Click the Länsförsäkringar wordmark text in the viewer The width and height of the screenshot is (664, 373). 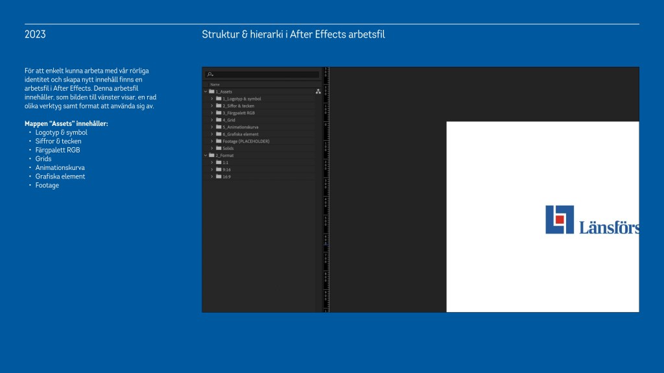[608, 227]
